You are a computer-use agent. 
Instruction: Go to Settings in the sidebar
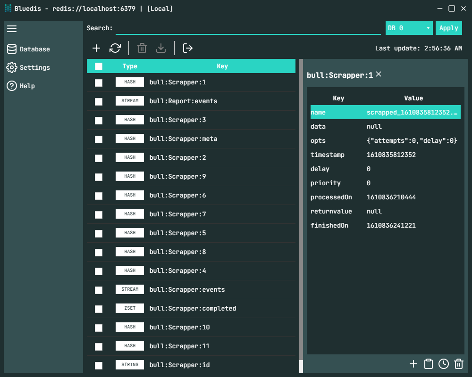28,67
